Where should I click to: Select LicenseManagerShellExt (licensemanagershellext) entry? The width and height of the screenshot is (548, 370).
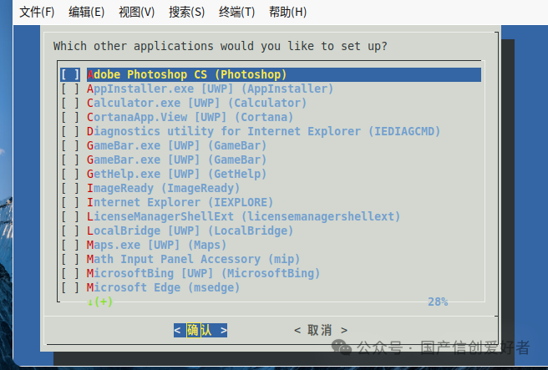243,216
